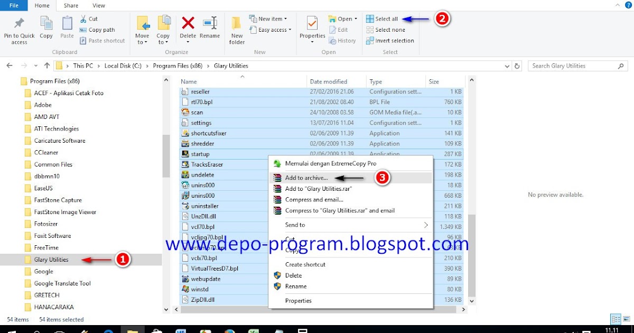The height and width of the screenshot is (333, 634).
Task: Open the Easy access dropdown
Action: [x=271, y=30]
